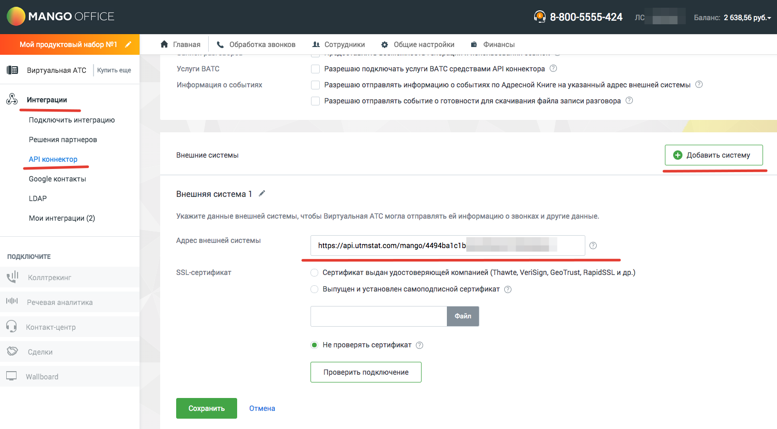Click the Контакт-центр headset icon
Screen dimensions: 777x429
point(11,326)
